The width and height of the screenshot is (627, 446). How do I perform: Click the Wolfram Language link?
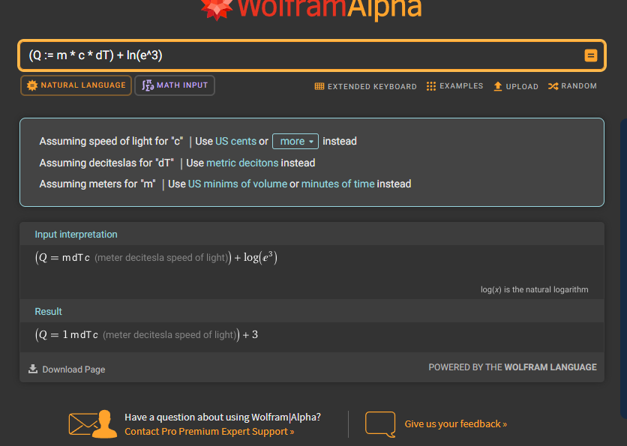(x=550, y=367)
